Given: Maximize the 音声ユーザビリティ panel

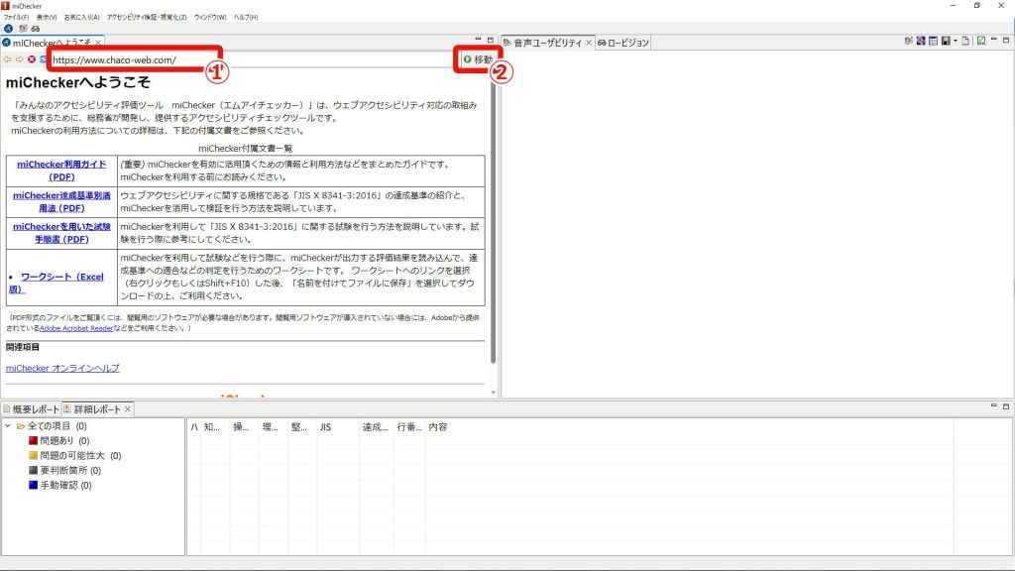Looking at the screenshot, I should point(1006,40).
